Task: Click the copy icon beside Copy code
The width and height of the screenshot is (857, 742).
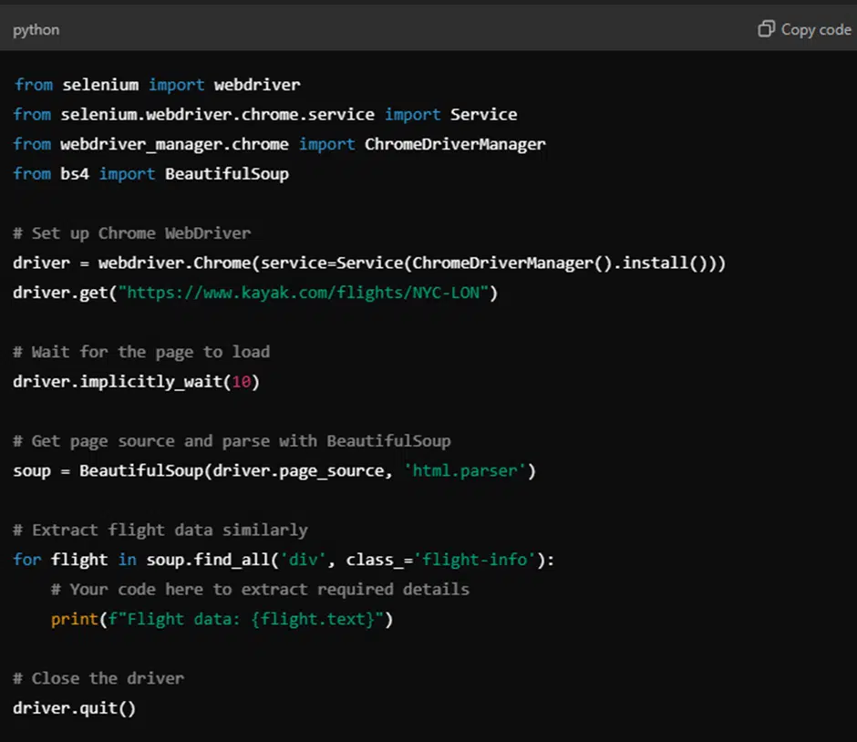Action: 766,29
